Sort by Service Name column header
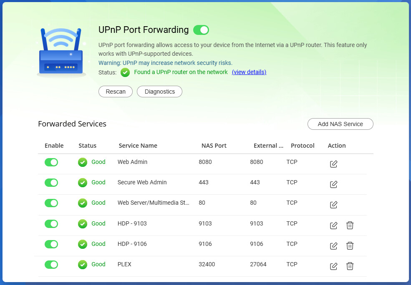411x285 pixels. tap(138, 146)
